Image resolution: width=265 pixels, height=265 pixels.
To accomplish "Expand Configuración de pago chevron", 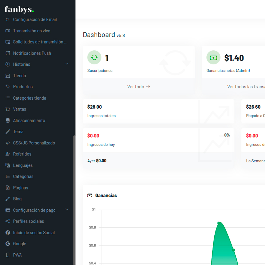I will 67,210.
